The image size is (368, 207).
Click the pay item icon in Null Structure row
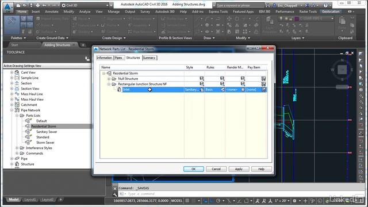tap(263, 78)
